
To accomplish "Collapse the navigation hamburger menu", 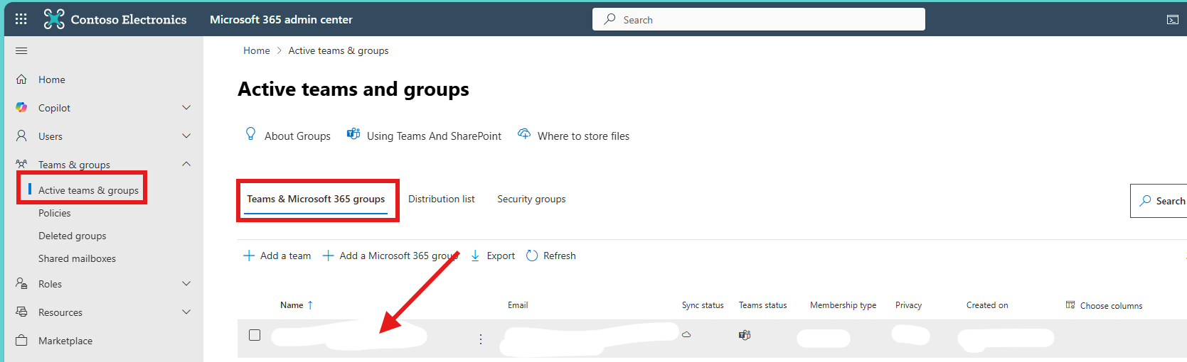I will (x=21, y=50).
